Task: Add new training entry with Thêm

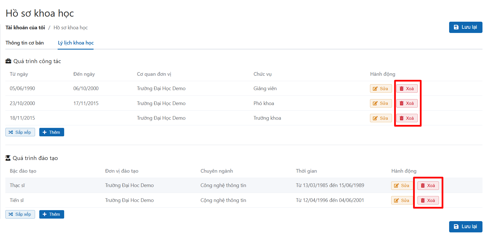Action: click(51, 214)
